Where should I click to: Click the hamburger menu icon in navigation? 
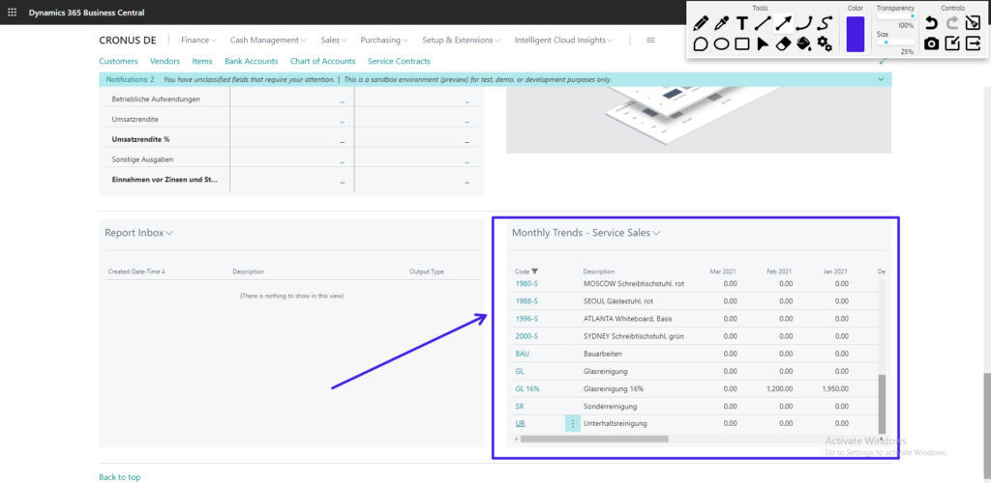coord(650,41)
